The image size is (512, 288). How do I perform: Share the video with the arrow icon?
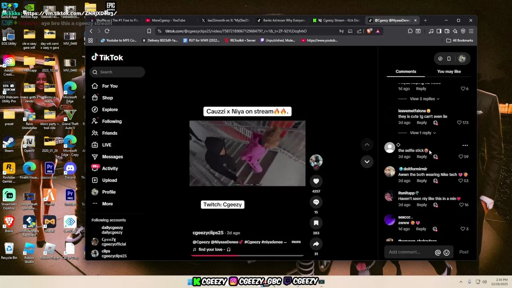pos(316,244)
